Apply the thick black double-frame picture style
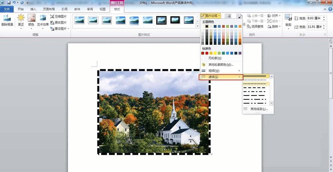This screenshot has height=172, width=333. pos(162,20)
